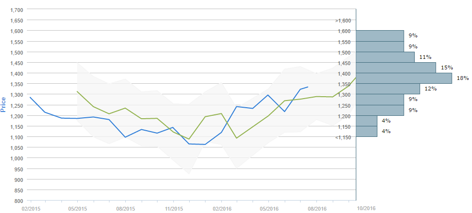Click the 1,000 y-axis label

coord(16,158)
